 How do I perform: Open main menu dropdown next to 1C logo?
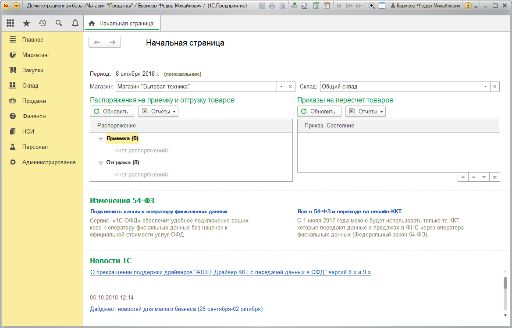pos(16,6)
